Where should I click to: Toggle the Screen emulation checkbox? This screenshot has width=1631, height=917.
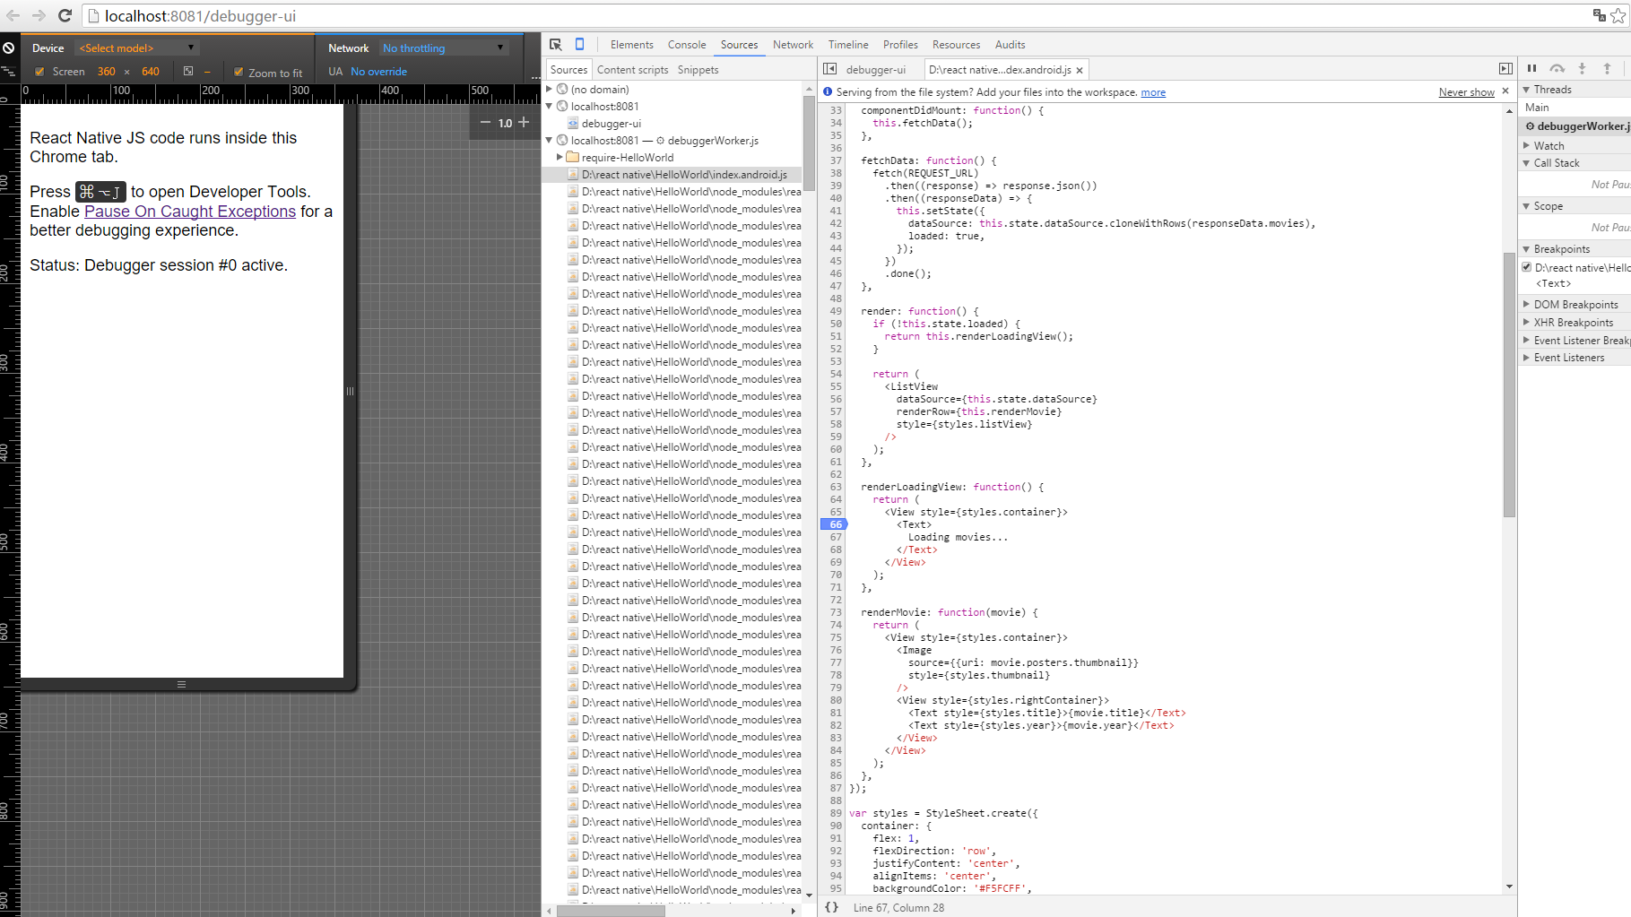point(39,72)
